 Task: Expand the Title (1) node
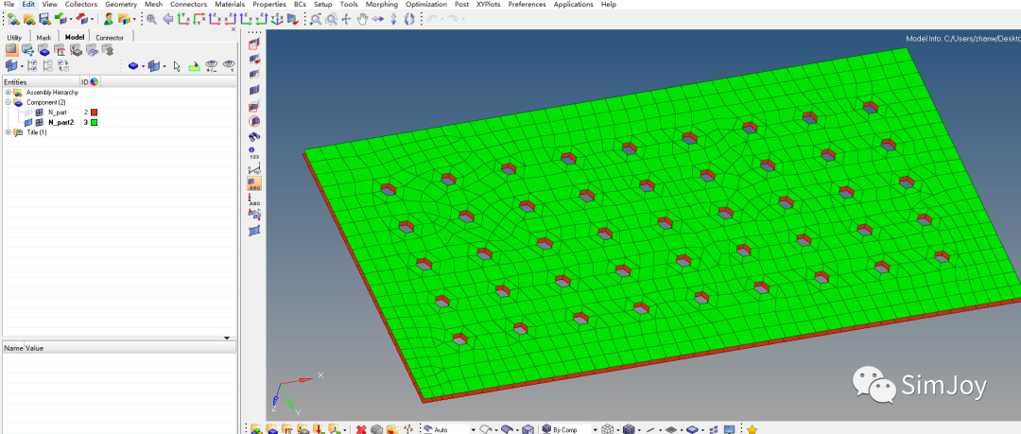tap(9, 132)
